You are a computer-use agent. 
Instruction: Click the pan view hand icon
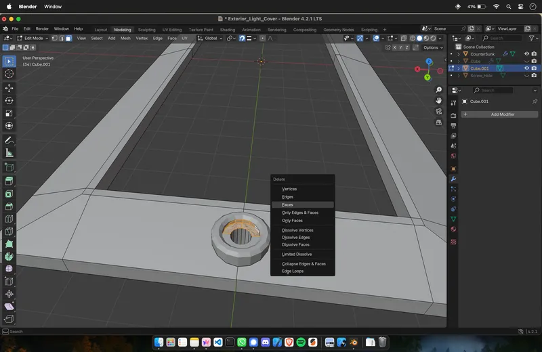[x=439, y=101]
